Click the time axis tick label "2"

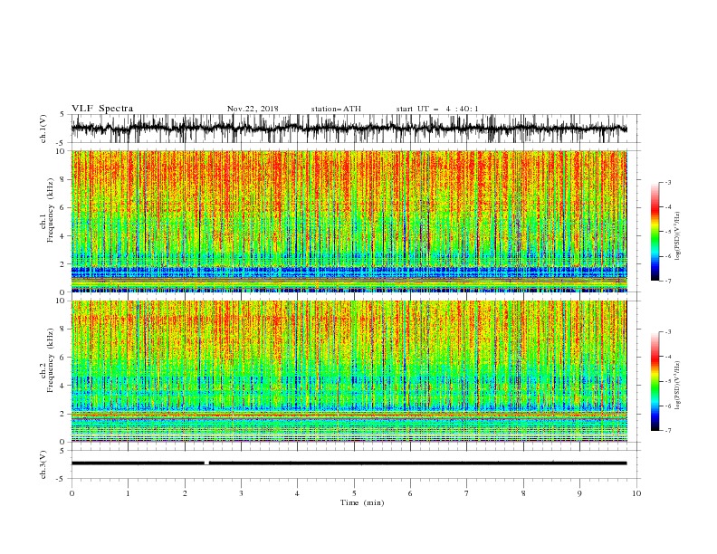point(185,493)
